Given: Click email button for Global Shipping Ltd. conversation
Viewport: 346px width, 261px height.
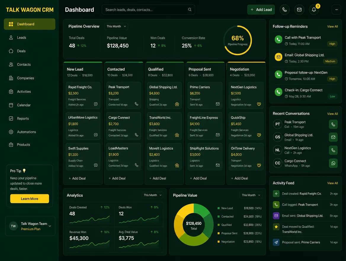Looking at the screenshot, I should point(333,137).
